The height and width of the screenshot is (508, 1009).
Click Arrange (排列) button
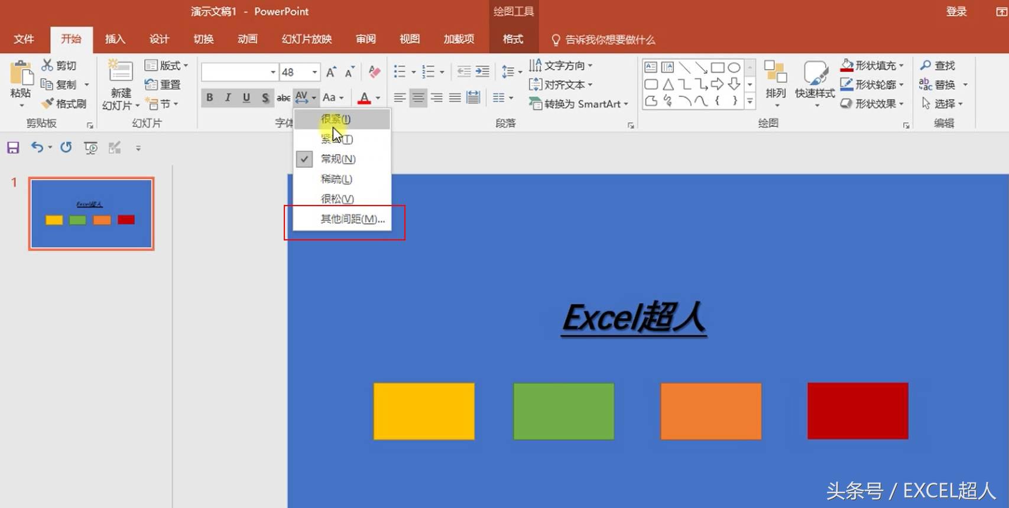(x=776, y=83)
